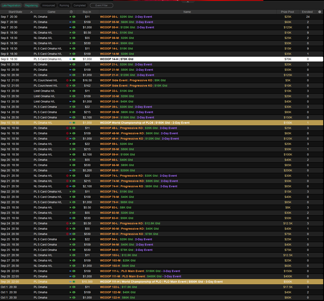This screenshot has height=301, width=324.
Task: Click the $5,200 buy-in cell
Action: (x=87, y=170)
